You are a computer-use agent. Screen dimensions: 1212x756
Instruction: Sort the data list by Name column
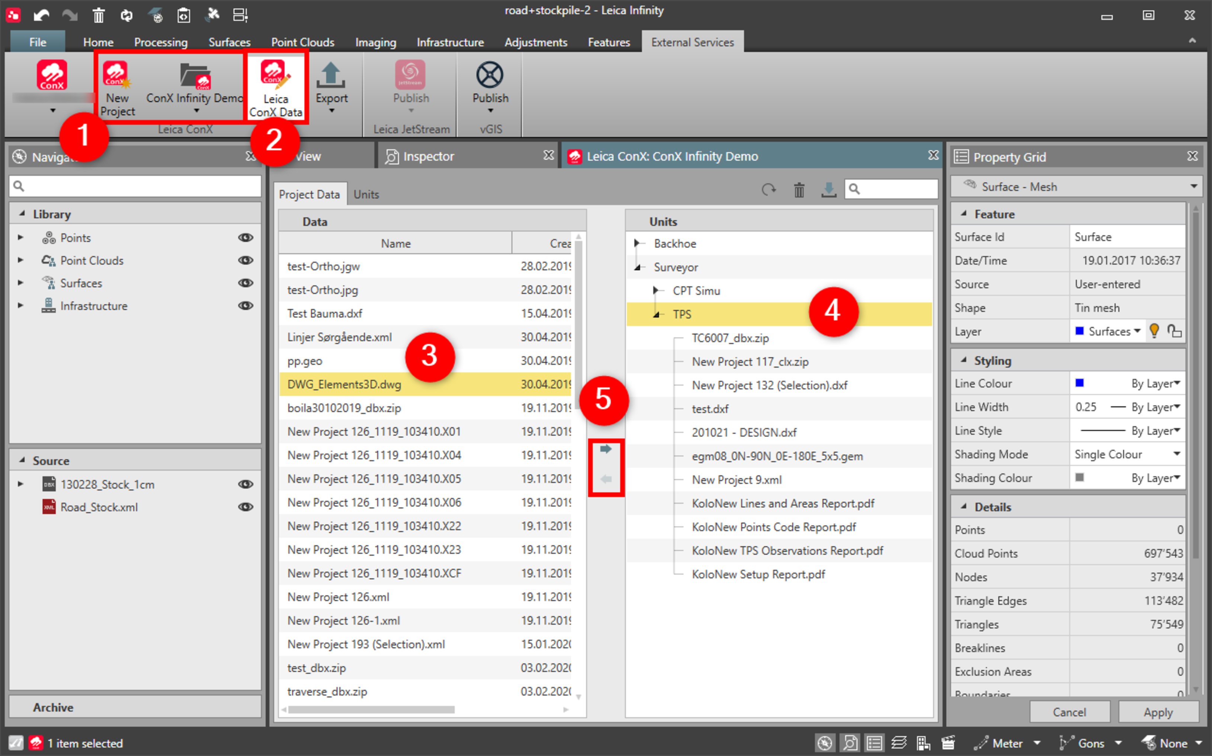[396, 244]
